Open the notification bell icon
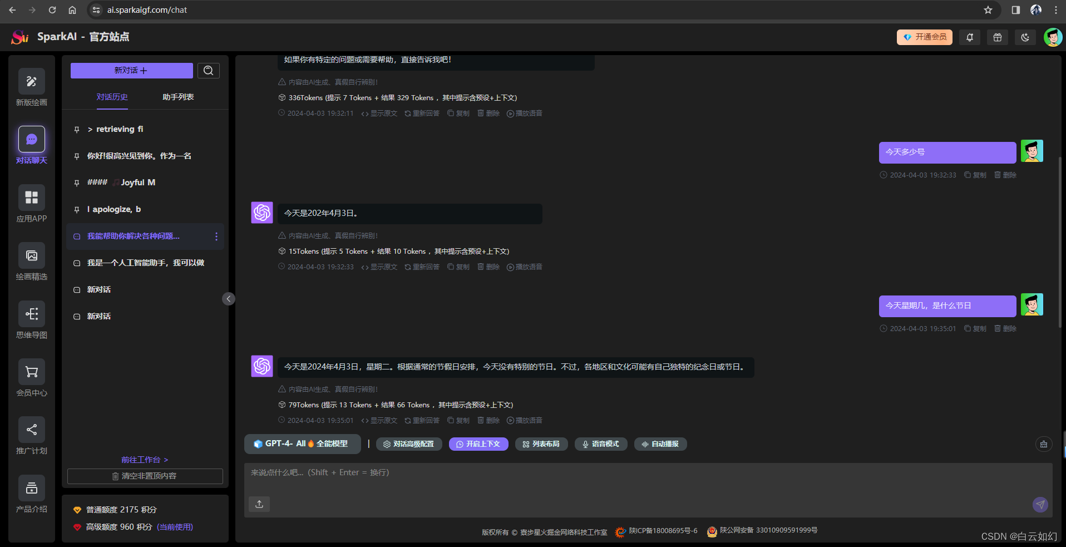1066x547 pixels. click(970, 37)
